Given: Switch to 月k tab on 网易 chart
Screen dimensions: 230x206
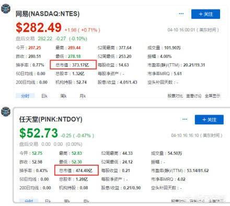Looking at the screenshot, I should point(83,96).
